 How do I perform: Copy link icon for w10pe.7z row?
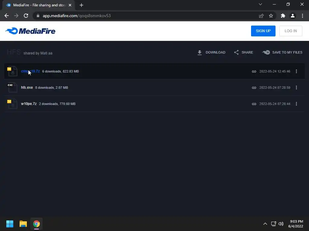[254, 104]
